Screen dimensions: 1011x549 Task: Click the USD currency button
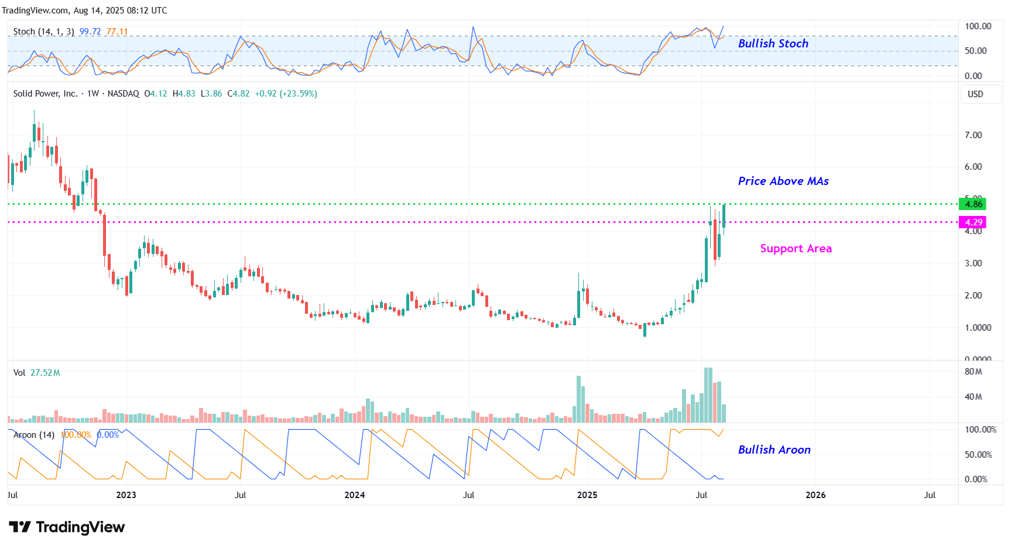click(981, 94)
